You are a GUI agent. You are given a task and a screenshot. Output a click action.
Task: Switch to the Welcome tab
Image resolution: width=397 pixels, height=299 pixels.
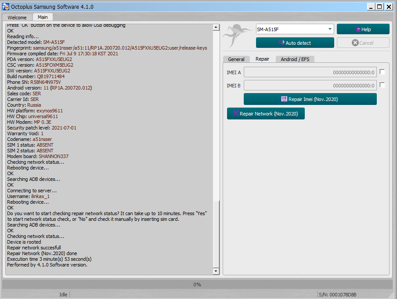17,18
